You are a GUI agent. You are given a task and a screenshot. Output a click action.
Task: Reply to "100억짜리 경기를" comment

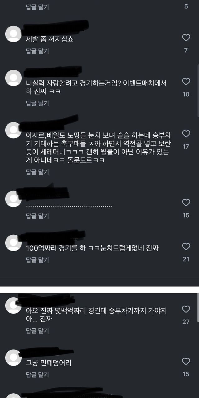coord(37,260)
